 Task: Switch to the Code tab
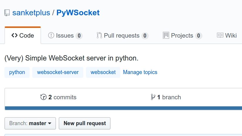pyautogui.click(x=23, y=36)
